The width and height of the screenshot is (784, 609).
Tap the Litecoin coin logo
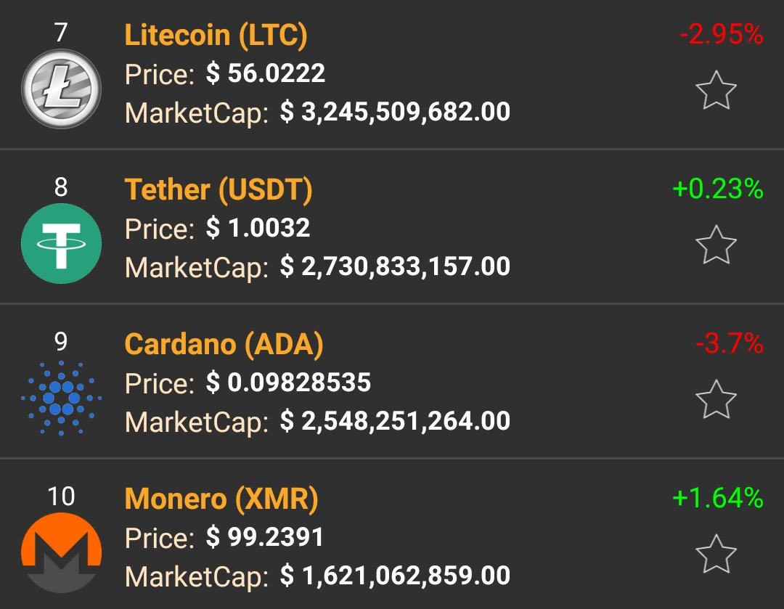pos(61,89)
